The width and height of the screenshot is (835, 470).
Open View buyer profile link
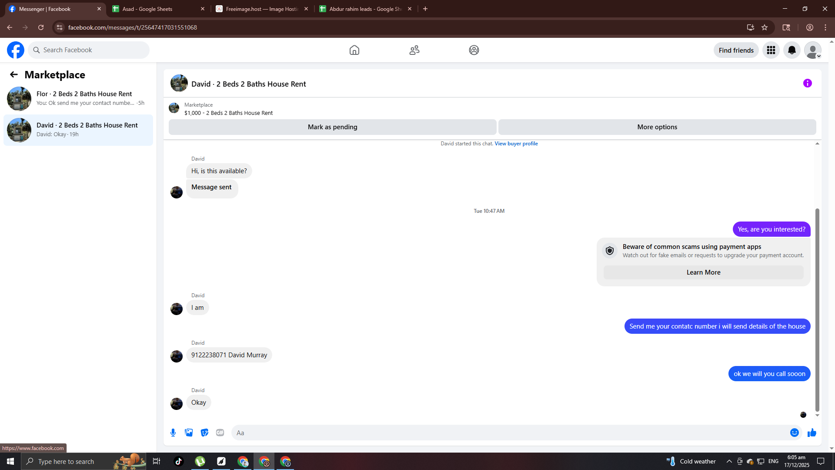(516, 144)
